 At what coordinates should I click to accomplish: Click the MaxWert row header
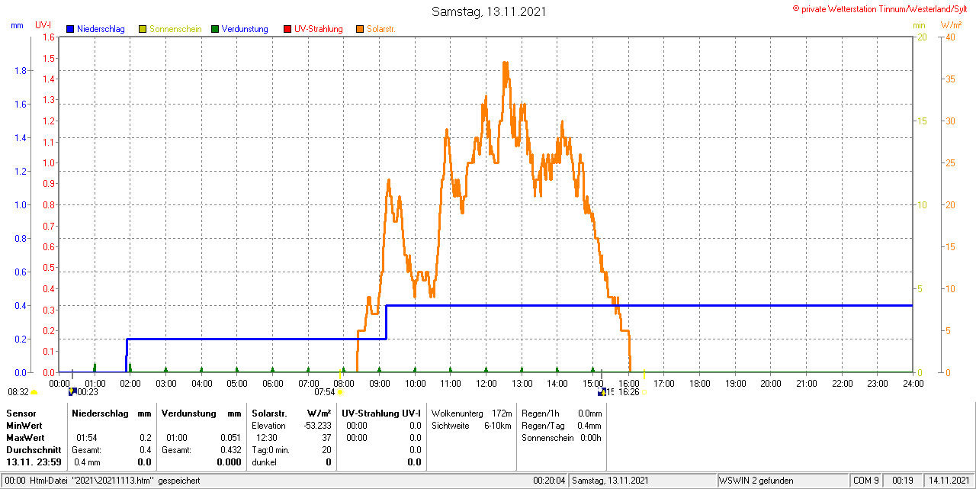[25, 438]
